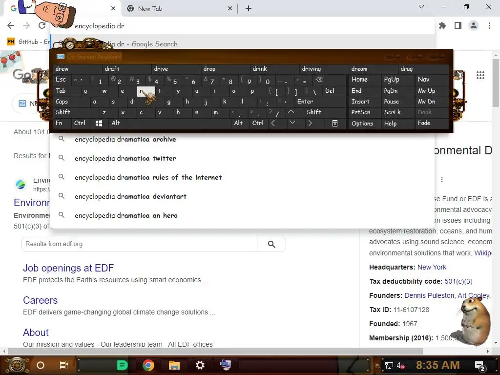Screen dimensions: 500x375
Task: Click the right arrow key on the on-screen keyboard
Action: [x=310, y=124]
